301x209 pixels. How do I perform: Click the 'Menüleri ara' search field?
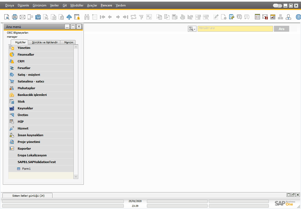click(x=235, y=29)
